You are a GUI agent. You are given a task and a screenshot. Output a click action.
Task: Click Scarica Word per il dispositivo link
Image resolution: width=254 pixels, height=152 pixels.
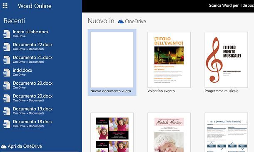pos(232,5)
